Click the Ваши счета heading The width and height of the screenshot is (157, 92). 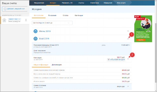point(10,3)
